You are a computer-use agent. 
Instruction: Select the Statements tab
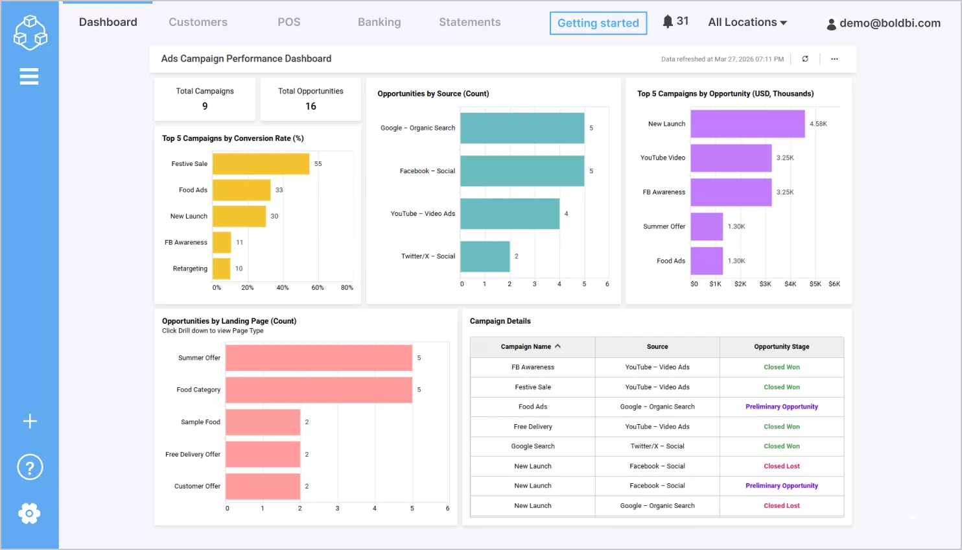pyautogui.click(x=469, y=21)
